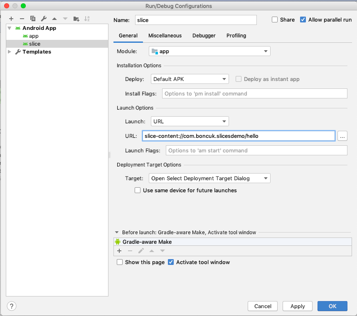Click the remove configuration minus icon
Image resolution: width=357 pixels, height=316 pixels.
pos(22,19)
